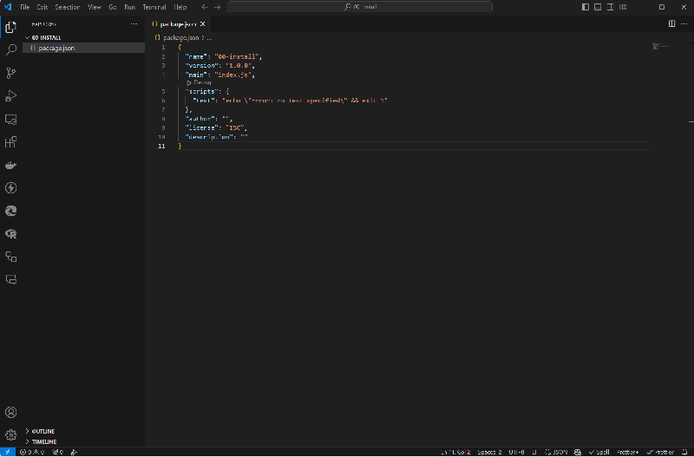Click the Copilot status icon in status bar
The image size is (694, 457).
578,452
